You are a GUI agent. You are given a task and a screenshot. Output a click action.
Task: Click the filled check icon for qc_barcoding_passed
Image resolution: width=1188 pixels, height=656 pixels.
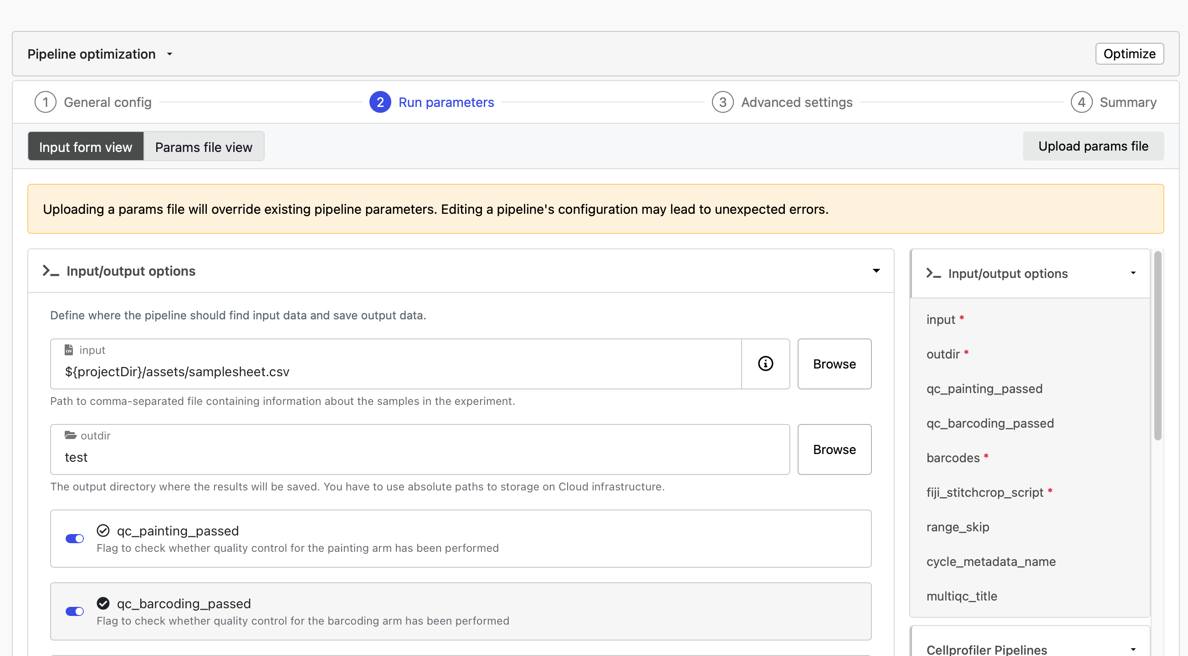103,604
